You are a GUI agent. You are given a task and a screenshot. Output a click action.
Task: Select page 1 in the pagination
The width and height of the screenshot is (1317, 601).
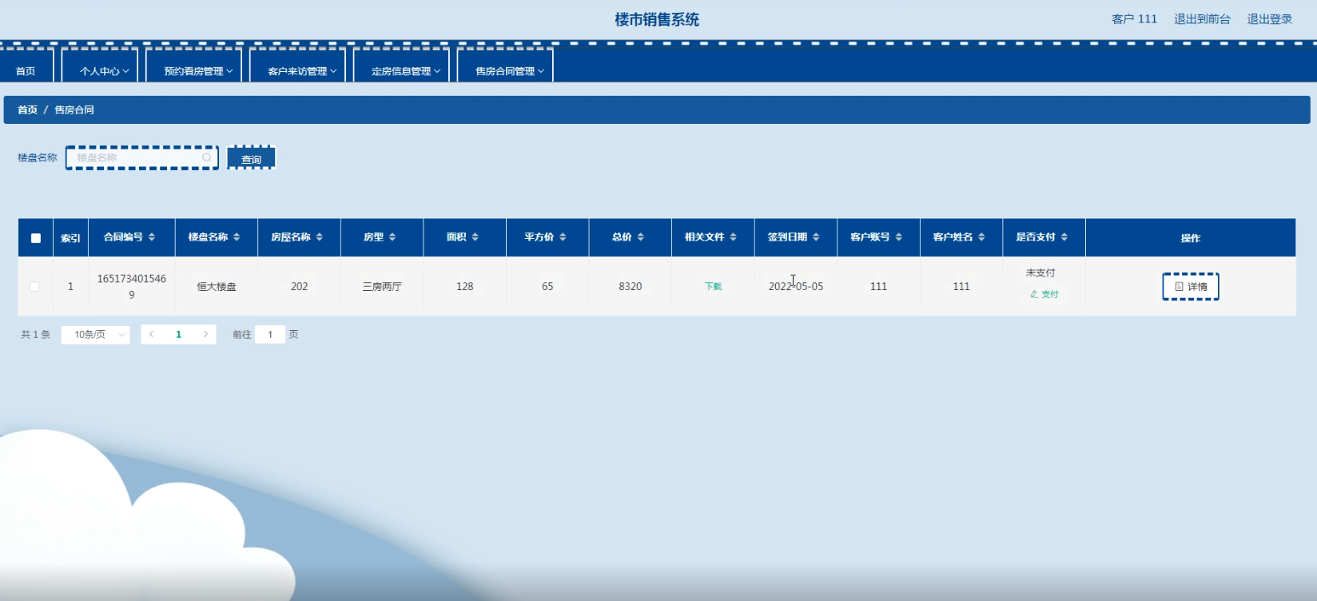click(x=178, y=334)
